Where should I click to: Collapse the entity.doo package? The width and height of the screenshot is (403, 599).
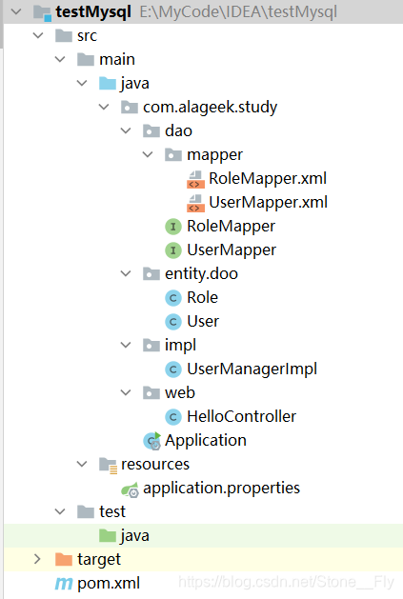pos(126,273)
